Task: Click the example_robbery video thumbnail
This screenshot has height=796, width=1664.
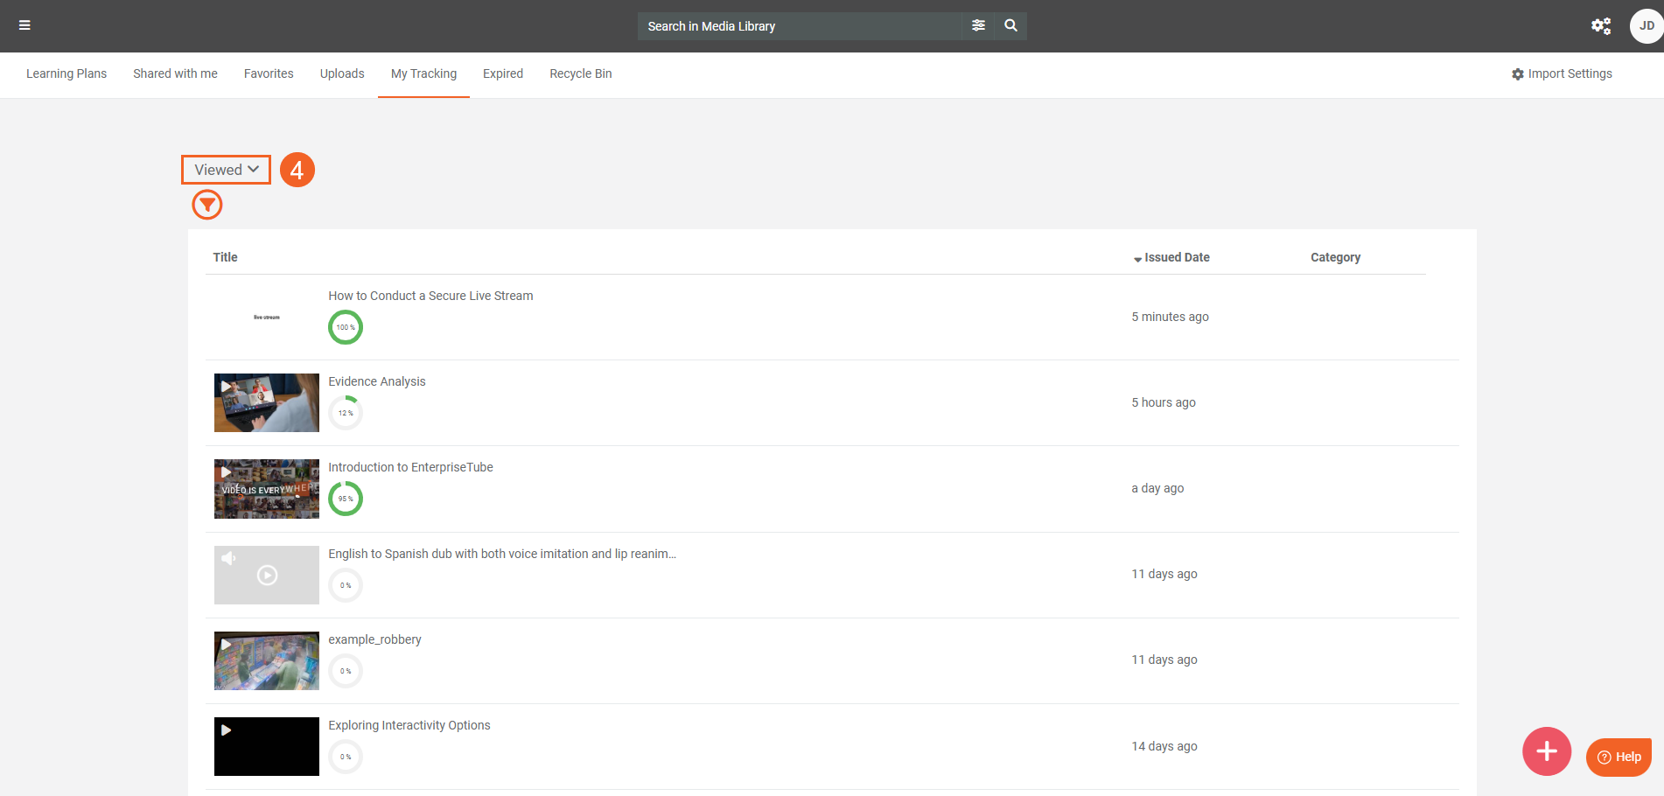Action: (x=267, y=661)
